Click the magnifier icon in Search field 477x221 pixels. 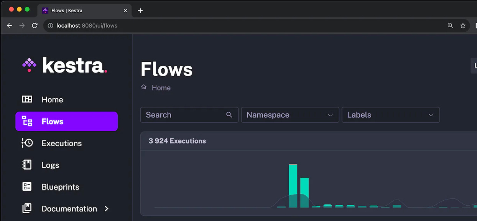(x=229, y=115)
